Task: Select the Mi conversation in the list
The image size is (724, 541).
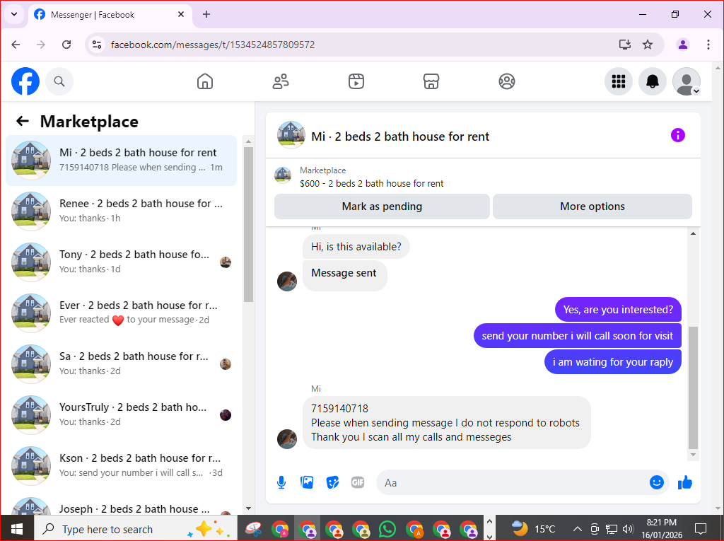Action: point(122,161)
